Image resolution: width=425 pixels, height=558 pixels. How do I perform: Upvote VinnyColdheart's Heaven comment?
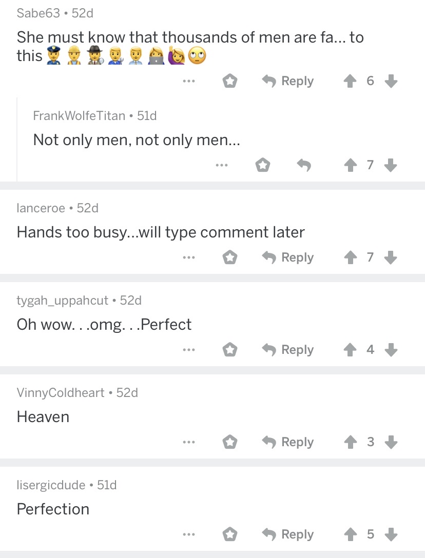pos(350,442)
